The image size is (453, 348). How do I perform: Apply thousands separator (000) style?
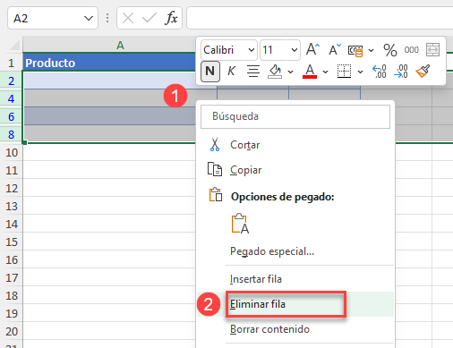click(x=412, y=50)
